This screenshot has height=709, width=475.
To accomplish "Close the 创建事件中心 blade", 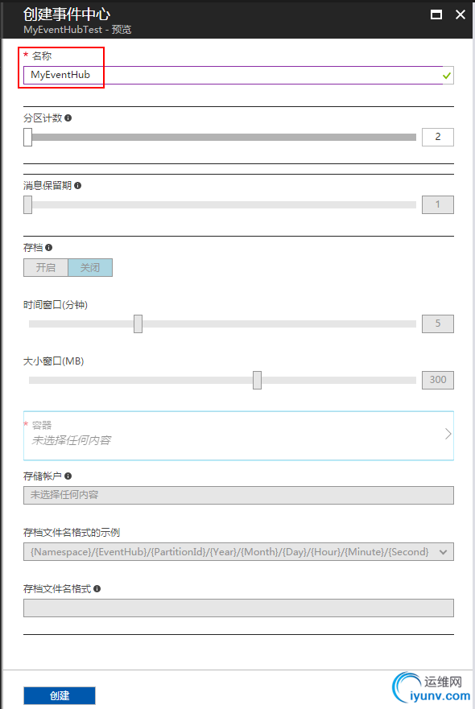I will pyautogui.click(x=461, y=15).
